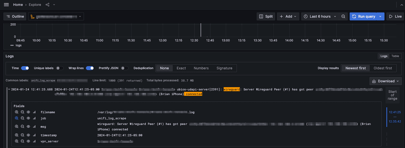Filter for value on timestamp field
Screen dimensions: 405x148
16,135
